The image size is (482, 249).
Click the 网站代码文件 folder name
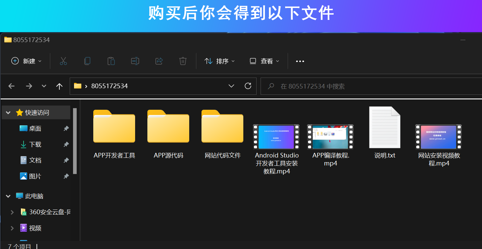pyautogui.click(x=223, y=155)
